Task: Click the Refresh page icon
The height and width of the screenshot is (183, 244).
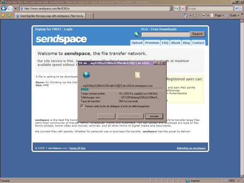Action: click(x=177, y=8)
